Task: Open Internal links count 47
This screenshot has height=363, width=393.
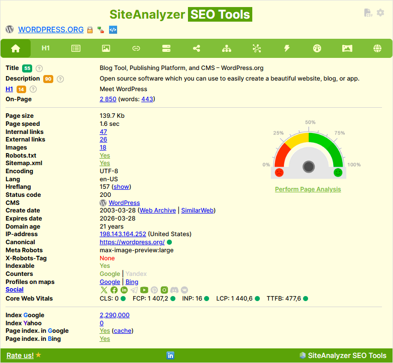Action: point(103,132)
